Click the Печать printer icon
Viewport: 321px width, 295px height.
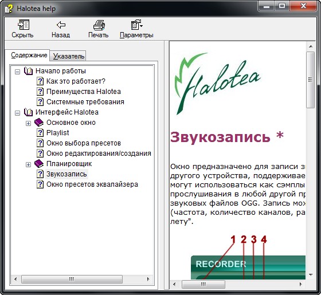click(x=99, y=25)
